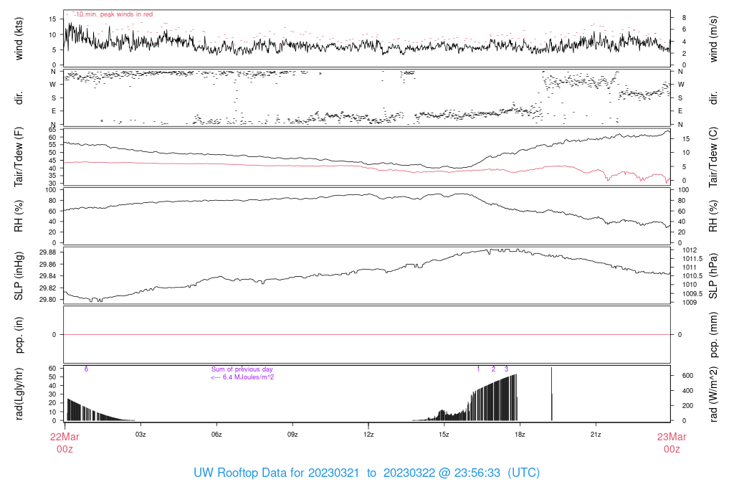Image resolution: width=734 pixels, height=502 pixels.
Task: Select the "23Mar 00z" end time label
Action: 672,442
